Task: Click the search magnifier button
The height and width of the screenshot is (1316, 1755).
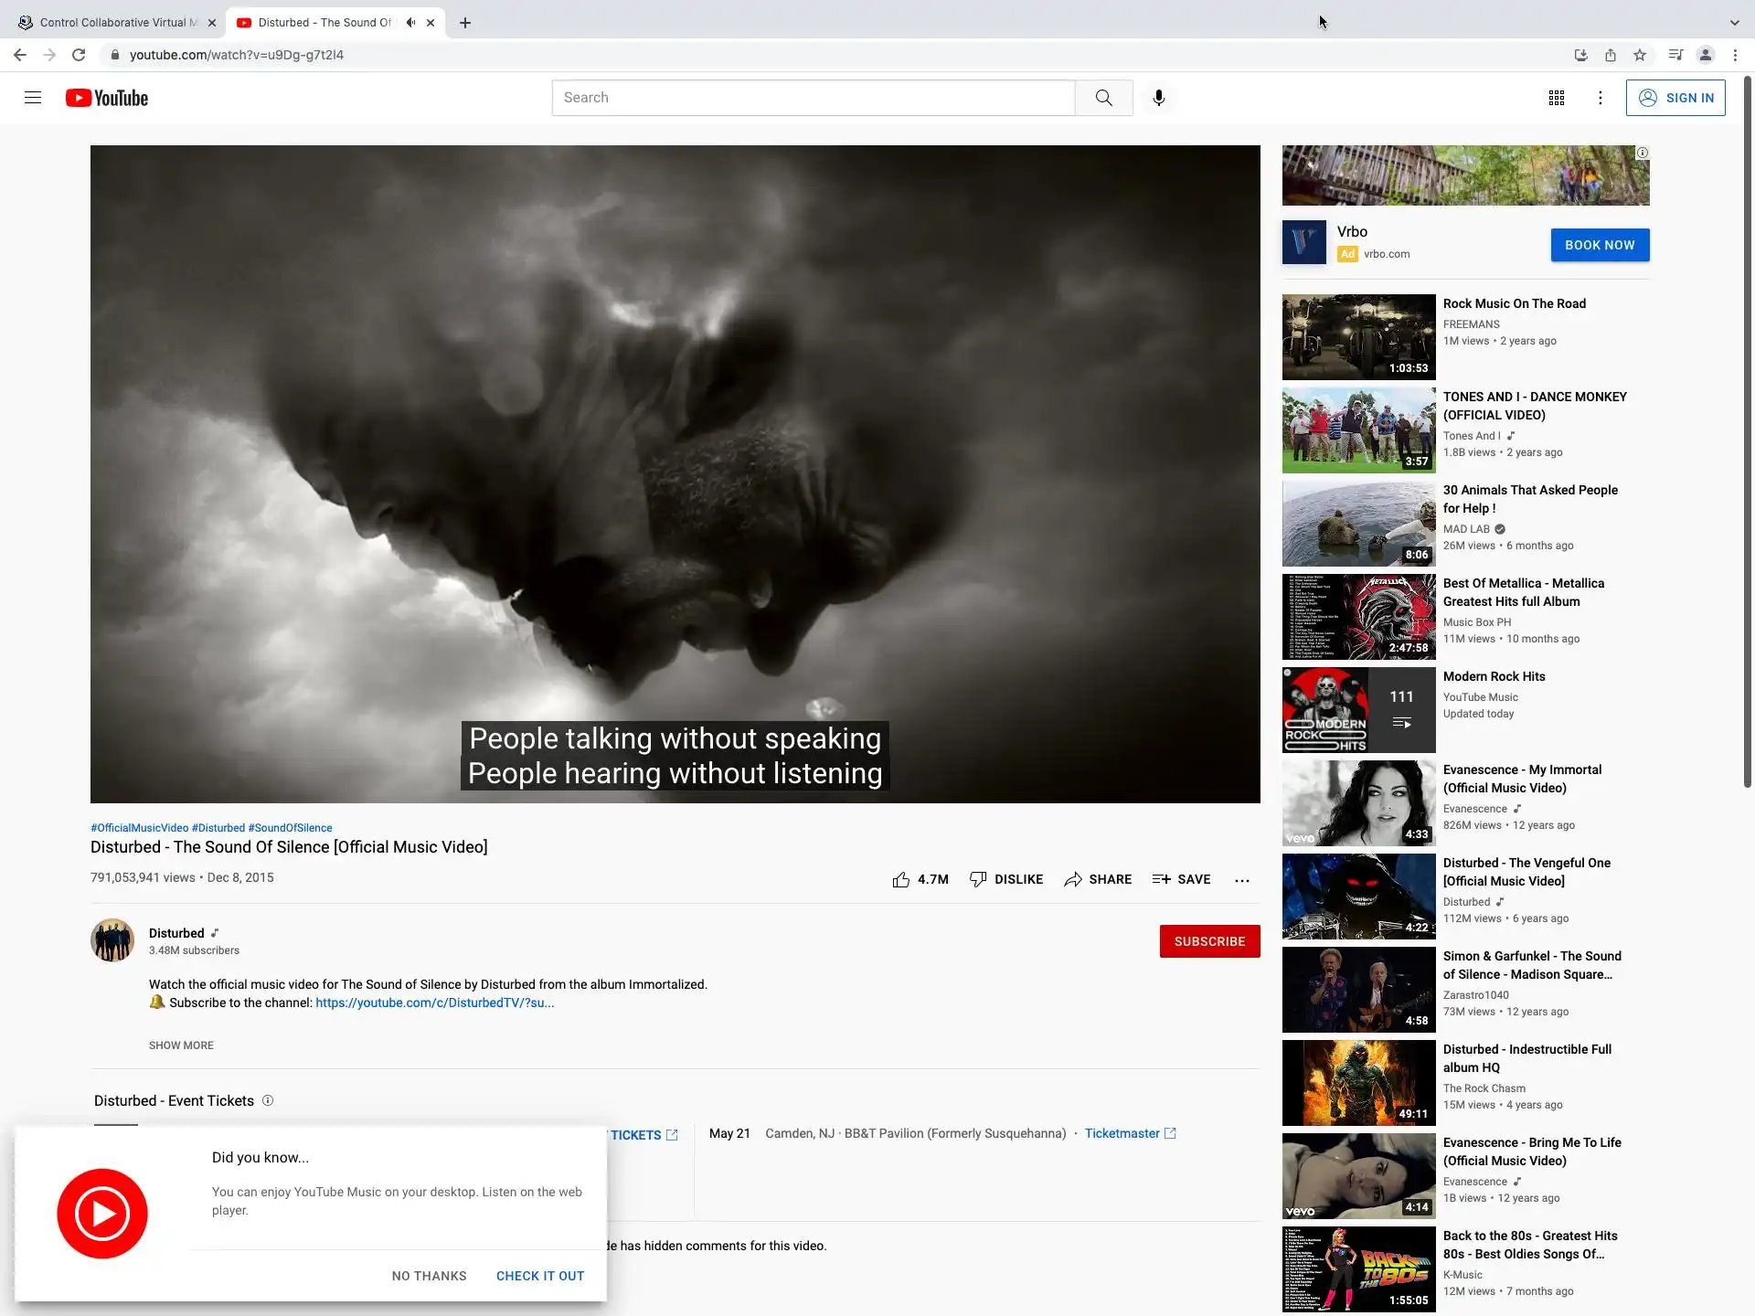Action: click(1103, 98)
